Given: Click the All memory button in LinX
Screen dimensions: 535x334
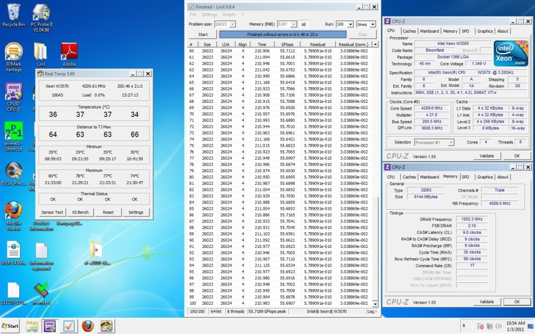Looking at the screenshot, I should [304, 24].
